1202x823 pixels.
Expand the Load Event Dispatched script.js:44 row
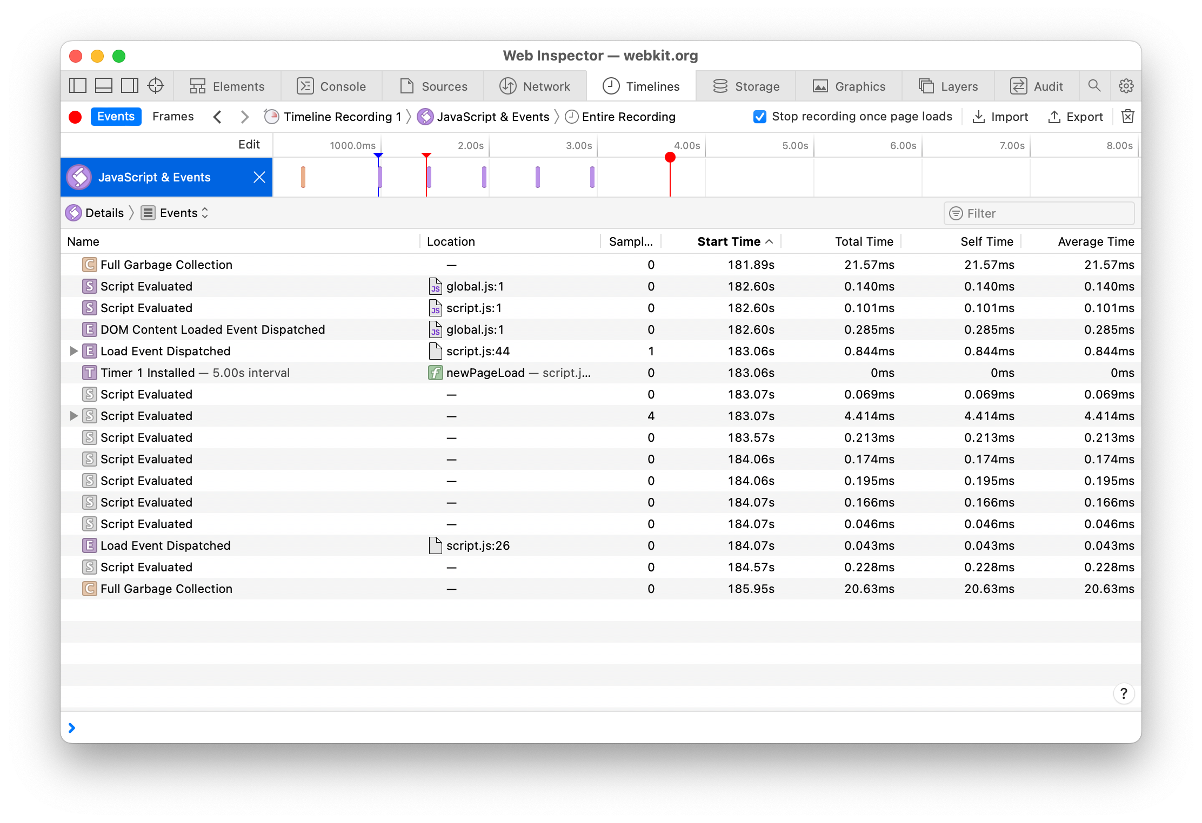tap(74, 351)
